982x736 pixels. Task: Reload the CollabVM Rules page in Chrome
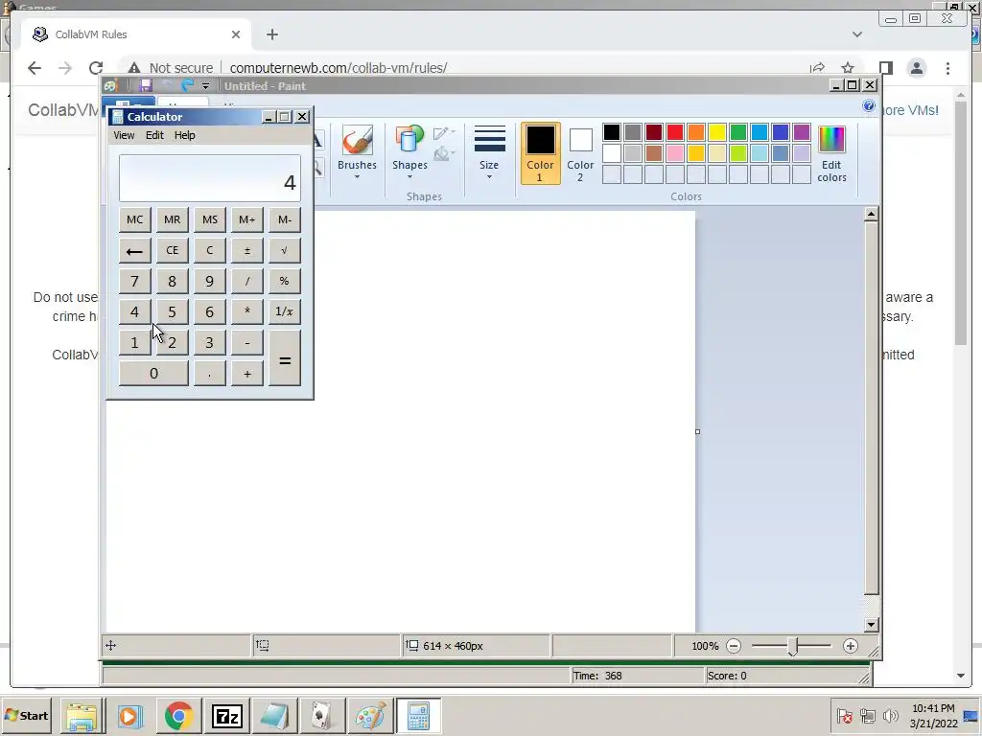pos(96,68)
